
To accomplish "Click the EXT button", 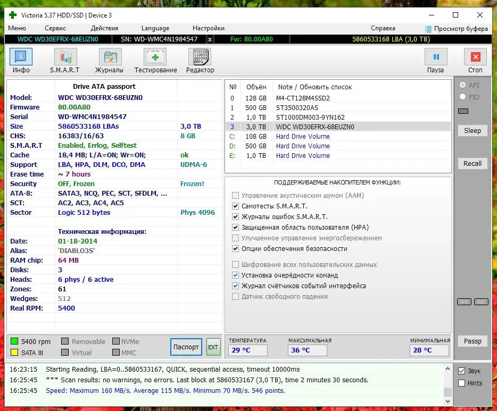I will (x=213, y=347).
